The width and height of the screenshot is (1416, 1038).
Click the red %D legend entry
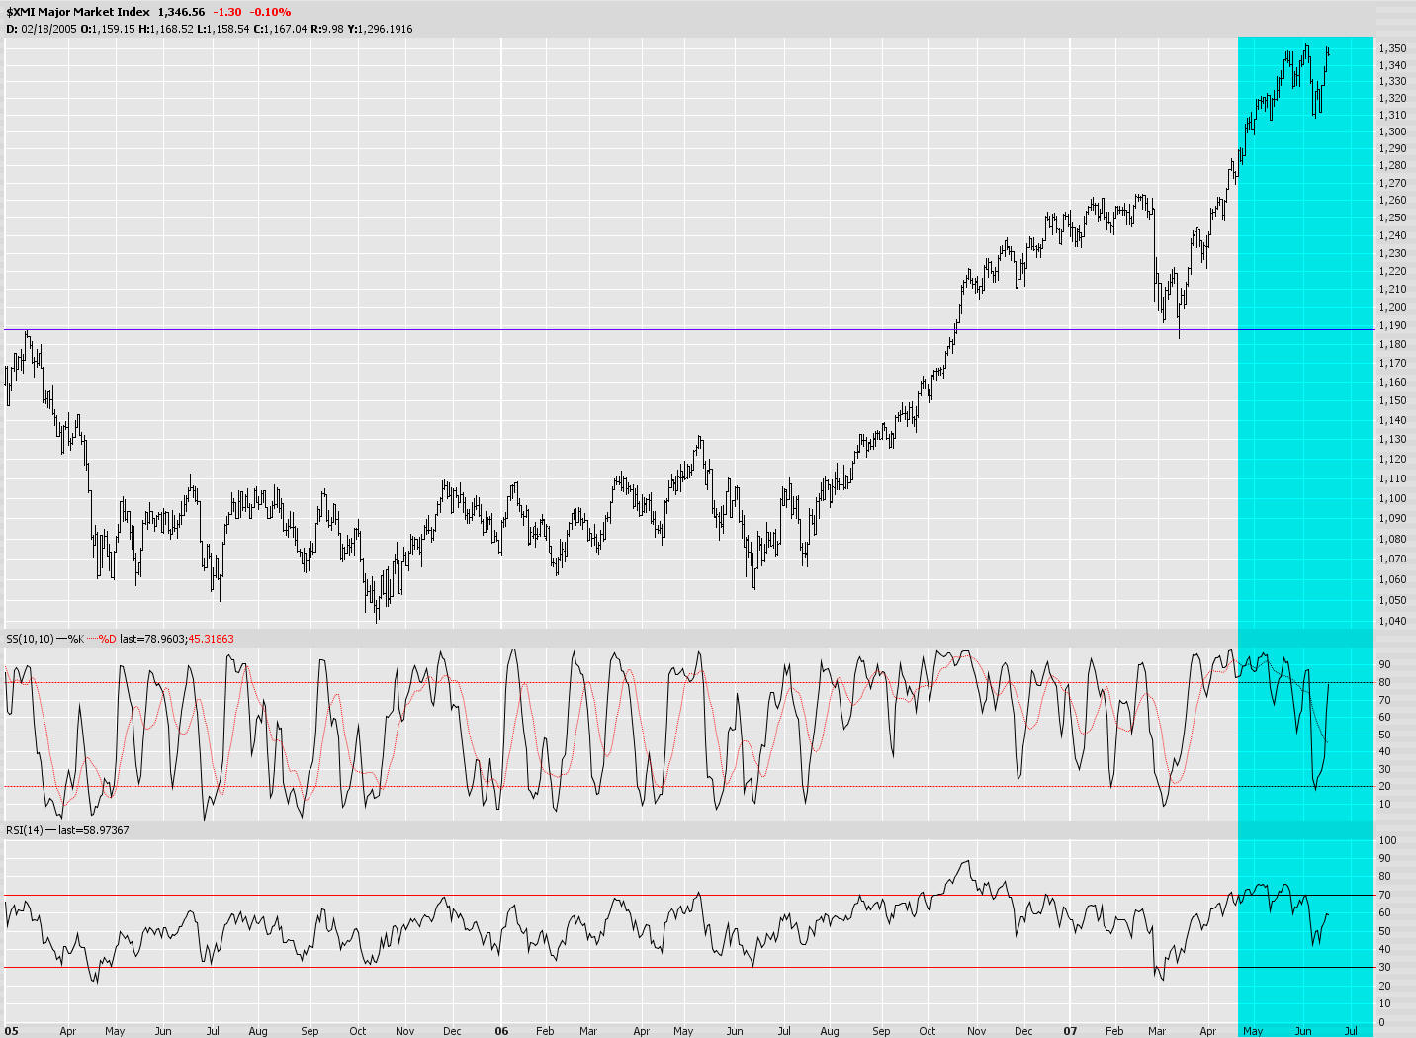(x=102, y=639)
